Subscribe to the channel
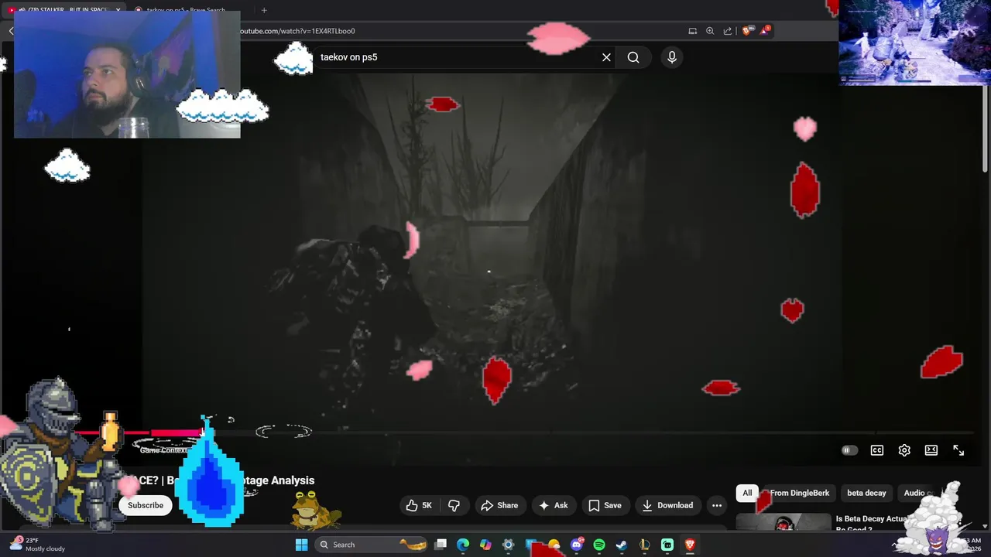Image resolution: width=991 pixels, height=557 pixels. coord(146,505)
